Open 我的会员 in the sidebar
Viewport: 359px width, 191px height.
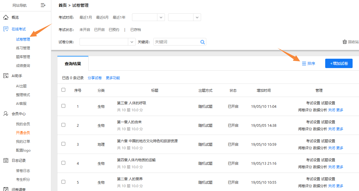tap(23, 124)
